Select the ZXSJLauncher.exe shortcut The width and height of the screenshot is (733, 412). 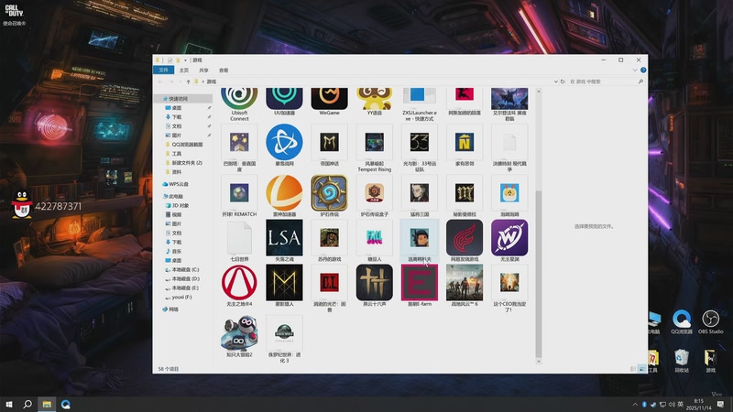coord(420,99)
